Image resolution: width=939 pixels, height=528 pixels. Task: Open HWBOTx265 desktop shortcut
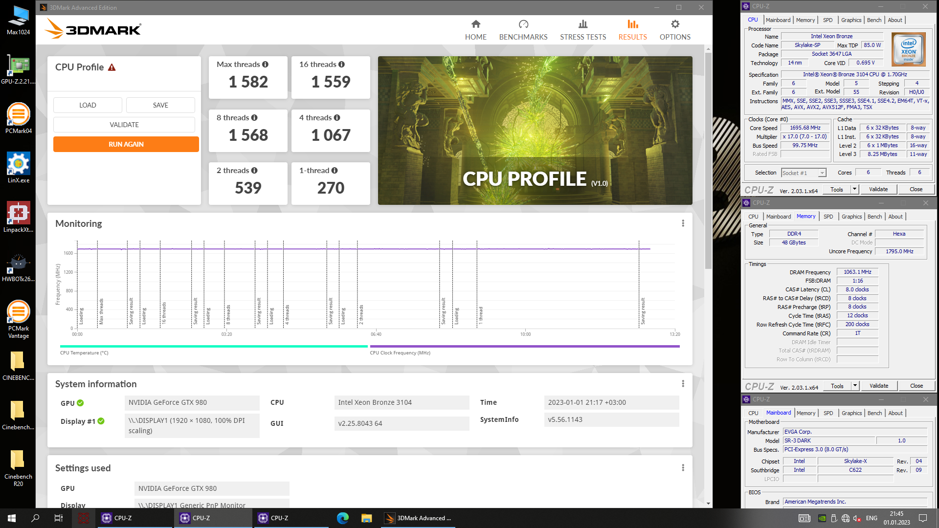tap(18, 267)
